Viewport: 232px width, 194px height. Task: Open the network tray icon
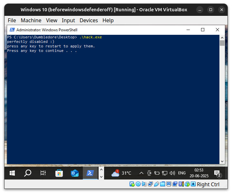pyautogui.click(x=165, y=173)
